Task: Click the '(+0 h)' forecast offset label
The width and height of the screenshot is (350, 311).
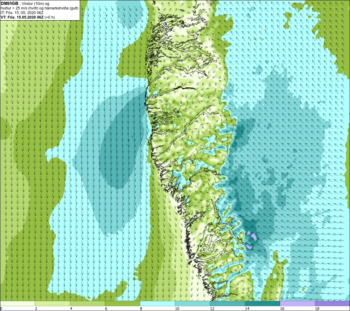Action: pos(50,17)
